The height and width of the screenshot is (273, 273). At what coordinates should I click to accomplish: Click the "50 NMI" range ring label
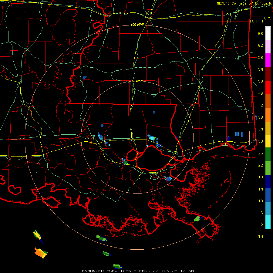pyautogui.click(x=137, y=81)
